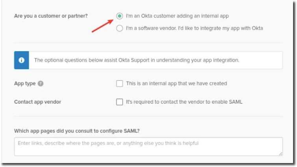
Task: Click the text area resize grip handle
Action: (280, 153)
